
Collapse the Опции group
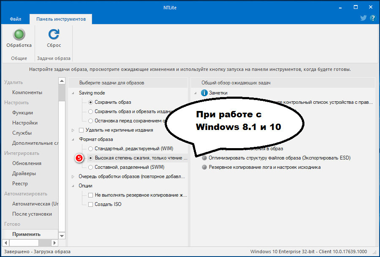coord(73,186)
